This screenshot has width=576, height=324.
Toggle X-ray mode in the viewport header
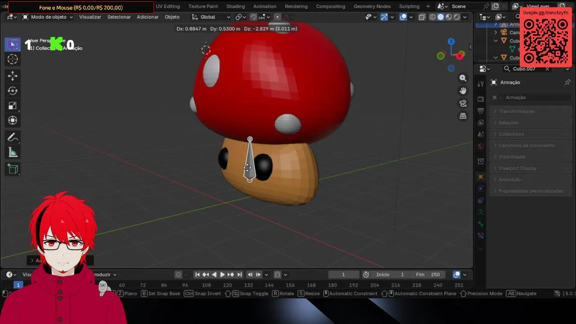[422, 17]
